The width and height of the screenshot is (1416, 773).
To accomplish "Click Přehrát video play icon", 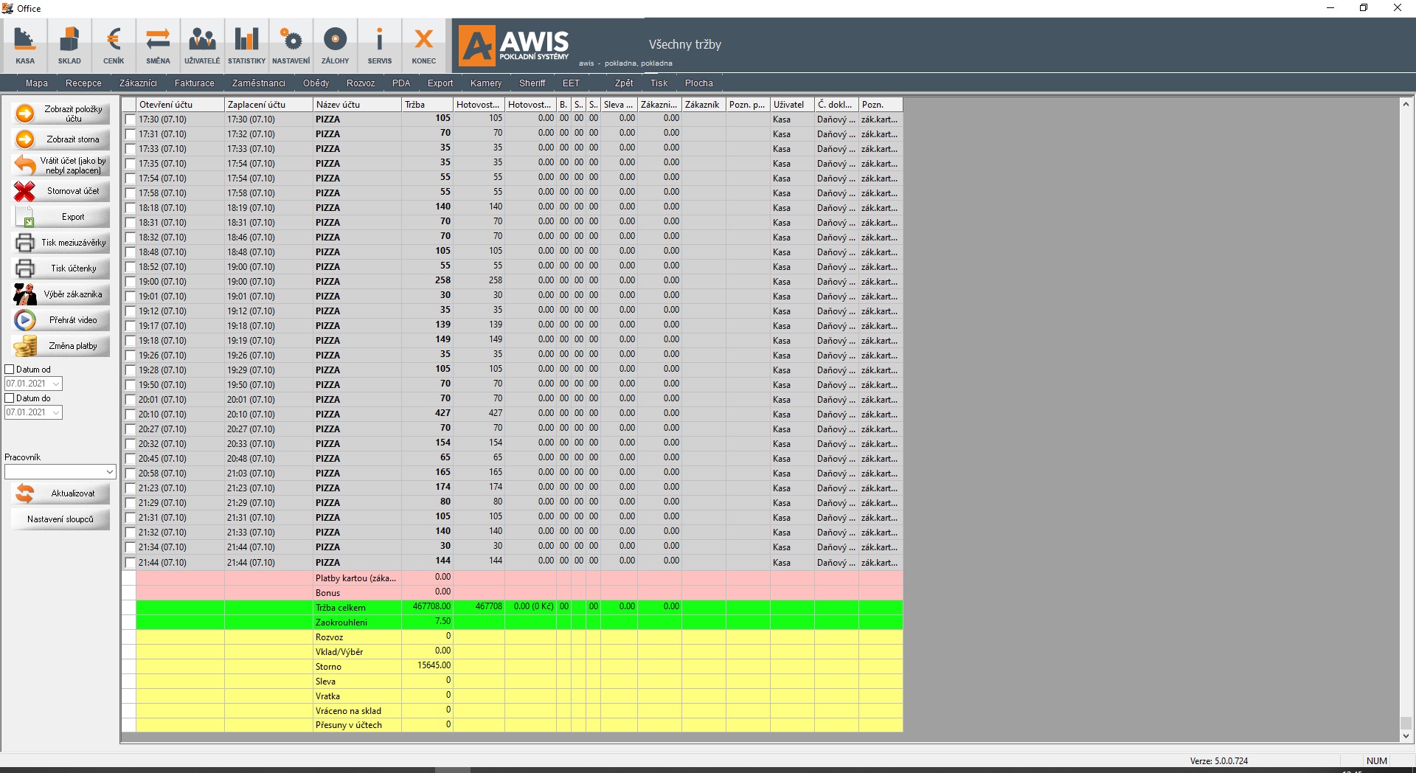I will coord(25,320).
